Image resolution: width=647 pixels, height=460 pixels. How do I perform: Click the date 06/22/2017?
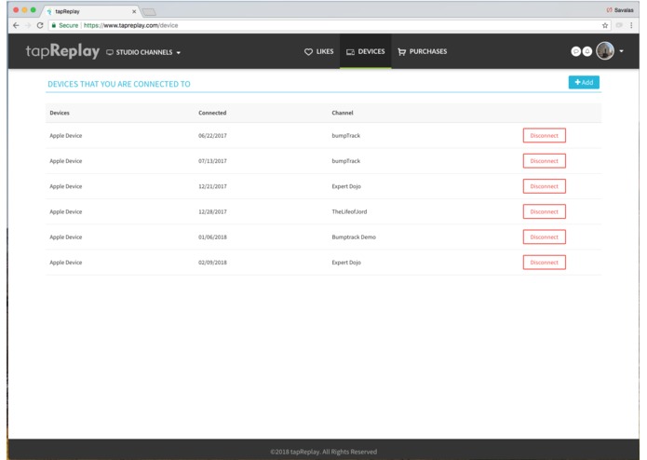(x=212, y=136)
